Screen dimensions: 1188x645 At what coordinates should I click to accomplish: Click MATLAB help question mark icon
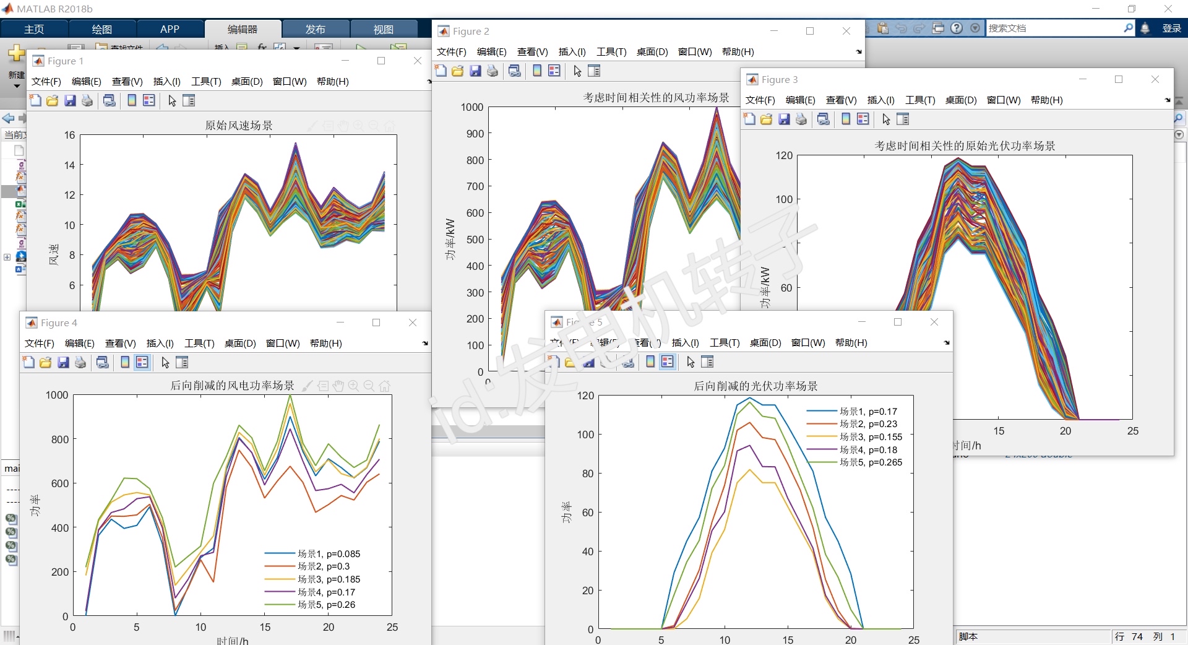957,28
